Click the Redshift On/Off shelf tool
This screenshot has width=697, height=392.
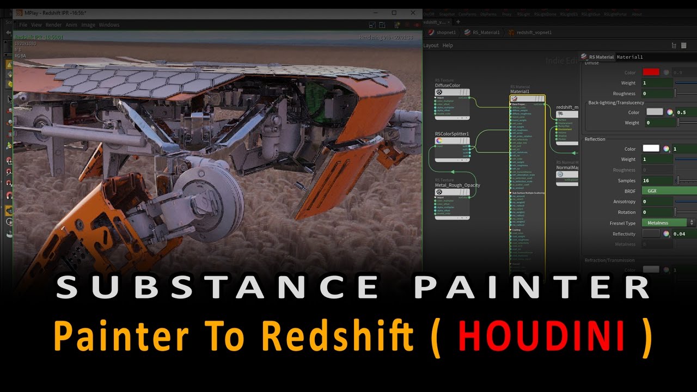point(429,14)
